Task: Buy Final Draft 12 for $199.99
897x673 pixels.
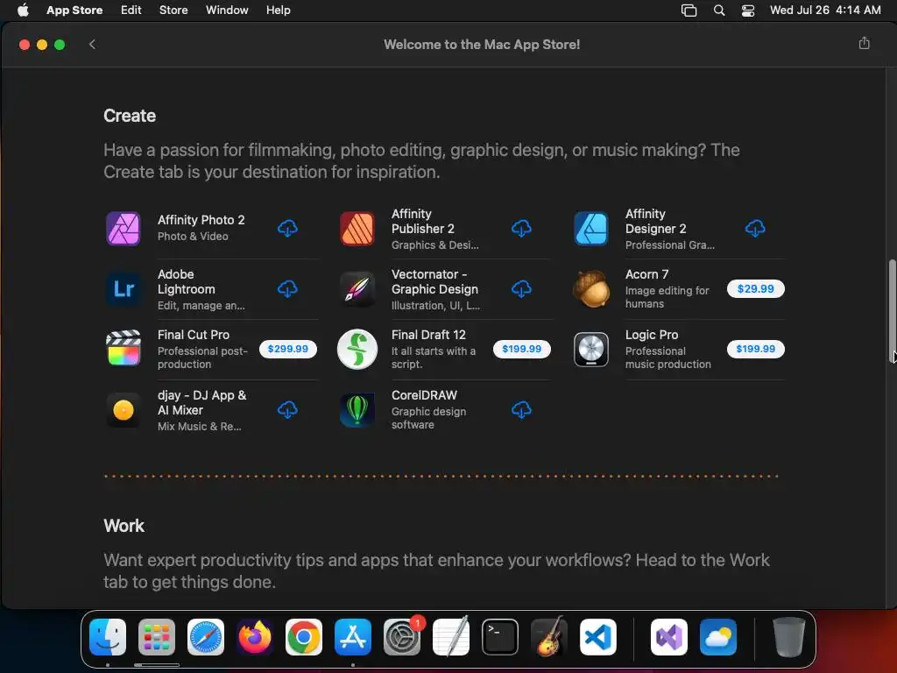Action: point(522,349)
